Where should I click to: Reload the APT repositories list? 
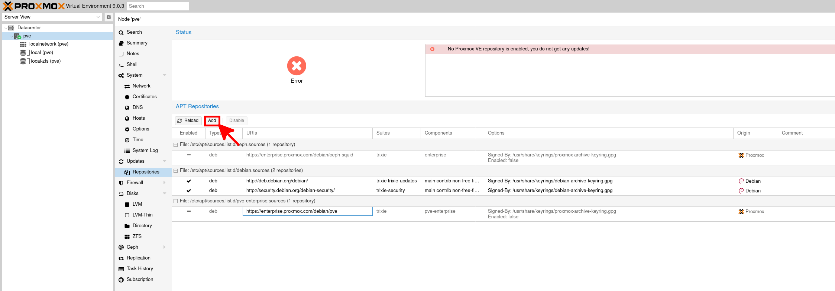(188, 121)
